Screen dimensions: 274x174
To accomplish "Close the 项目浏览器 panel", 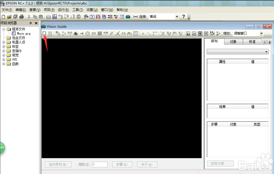I will tap(36, 23).
